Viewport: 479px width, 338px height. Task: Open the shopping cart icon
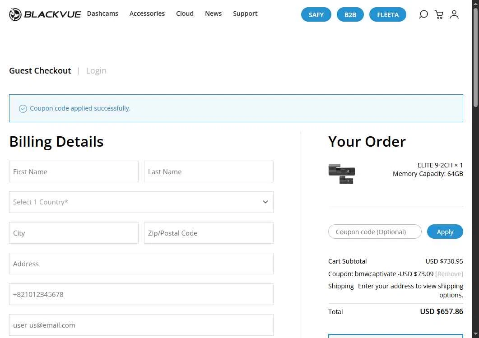pyautogui.click(x=439, y=14)
